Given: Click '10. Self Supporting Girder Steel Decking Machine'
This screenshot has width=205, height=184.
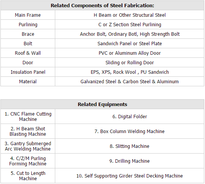Looking at the screenshot, I should [x=130, y=176].
